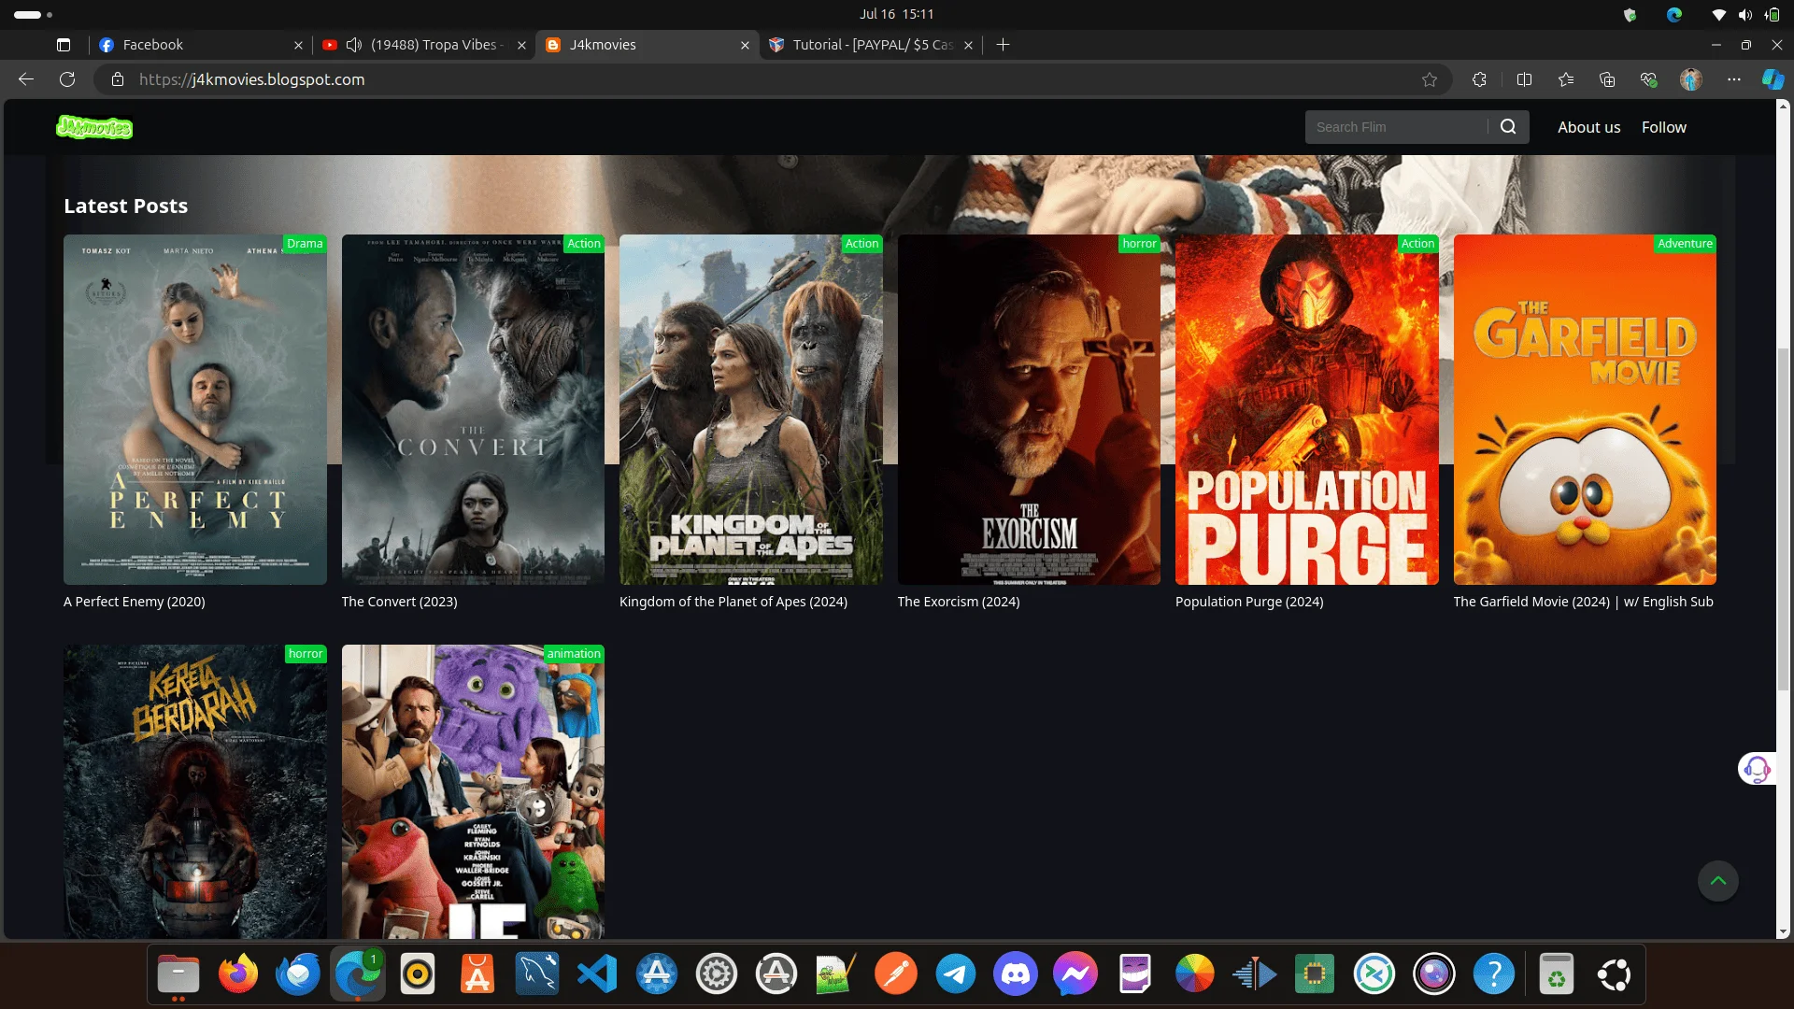Close the Facebook tab
The width and height of the screenshot is (1794, 1009).
pos(298,45)
